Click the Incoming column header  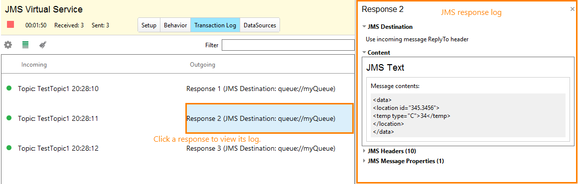coord(34,65)
